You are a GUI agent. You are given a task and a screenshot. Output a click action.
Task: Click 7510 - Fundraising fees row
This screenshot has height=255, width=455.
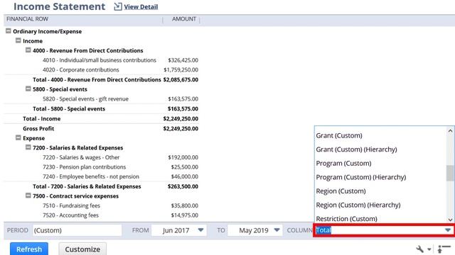(71, 205)
